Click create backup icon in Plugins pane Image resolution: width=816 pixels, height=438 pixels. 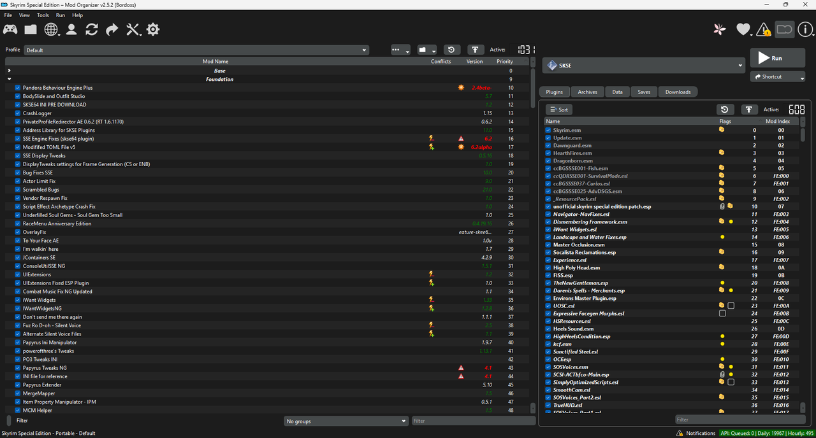pos(749,109)
